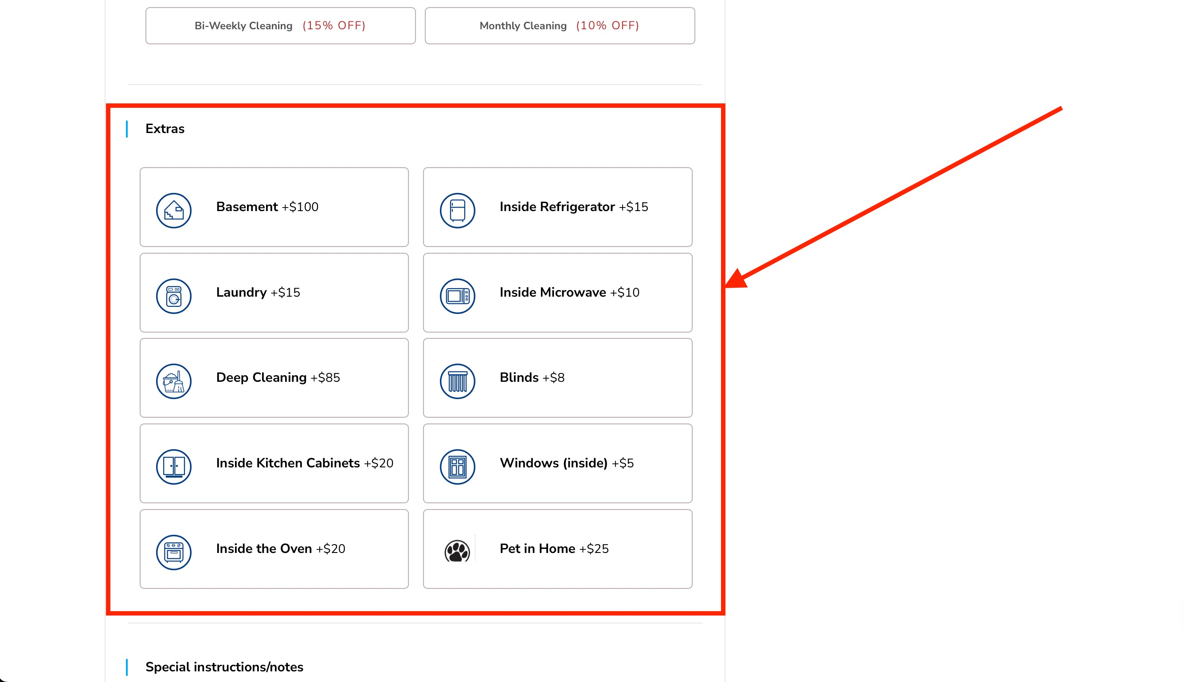Click the Extras section heading
The width and height of the screenshot is (1184, 682).
[x=165, y=129]
